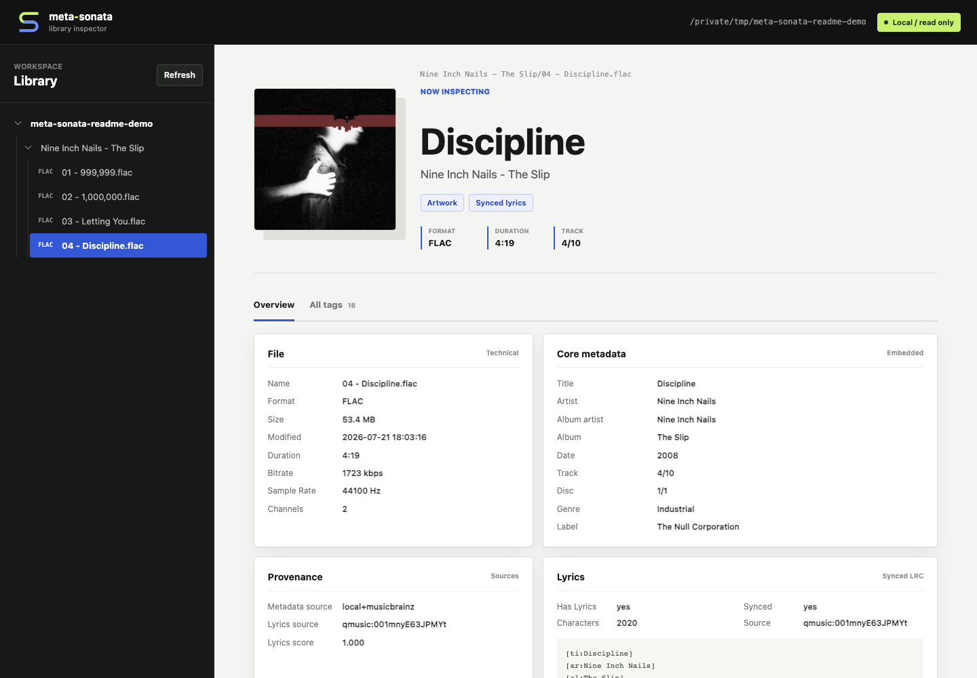Collapse the meta-sonata-readme-demo folder chevron
Viewport: 977px width, 678px height.
click(18, 123)
